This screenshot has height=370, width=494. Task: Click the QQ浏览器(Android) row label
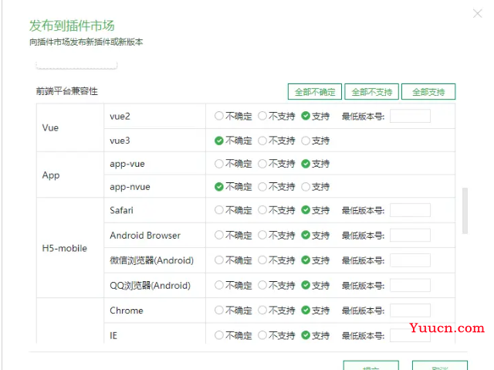click(x=150, y=285)
